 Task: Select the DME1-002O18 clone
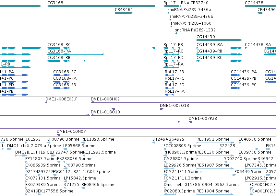pyautogui.click(x=218, y=109)
